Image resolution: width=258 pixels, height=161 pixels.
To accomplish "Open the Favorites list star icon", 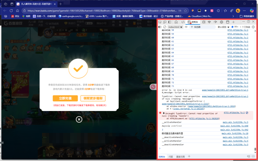I will coord(225,11).
